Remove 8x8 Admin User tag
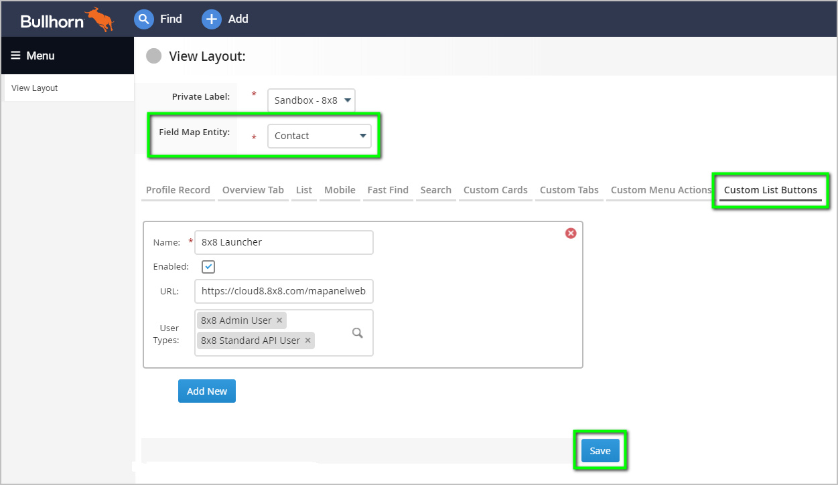 [279, 320]
